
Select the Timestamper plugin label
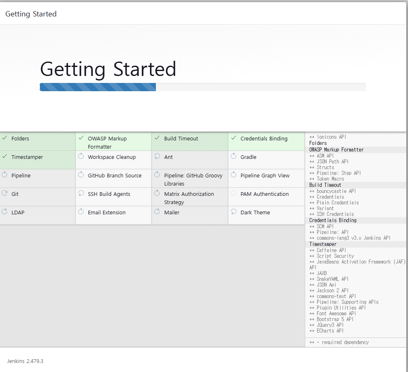coord(27,157)
